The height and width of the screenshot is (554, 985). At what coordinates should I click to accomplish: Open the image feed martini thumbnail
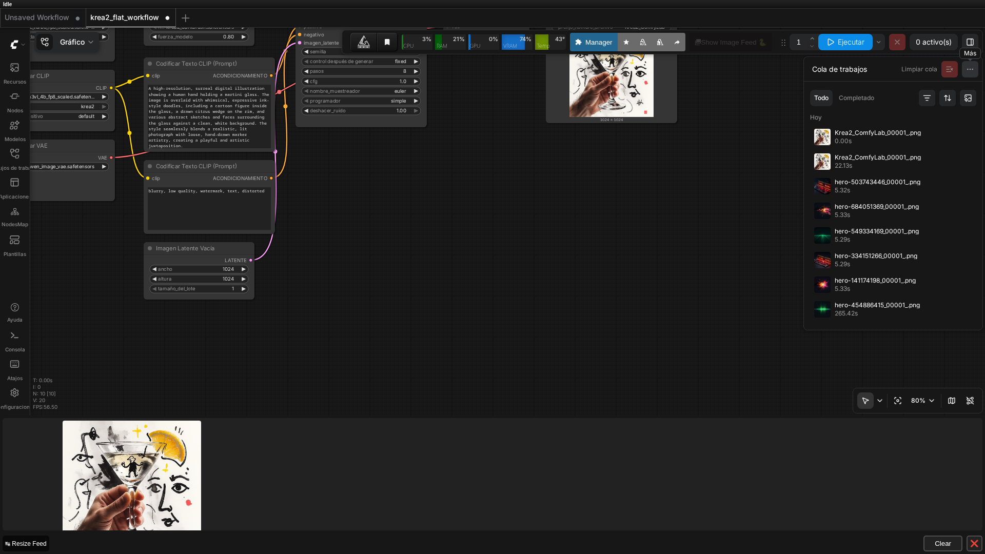pos(132,476)
